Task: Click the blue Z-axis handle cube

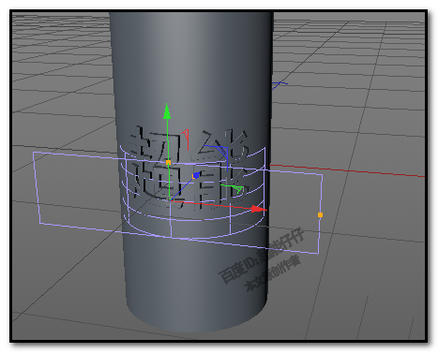Action: click(196, 175)
